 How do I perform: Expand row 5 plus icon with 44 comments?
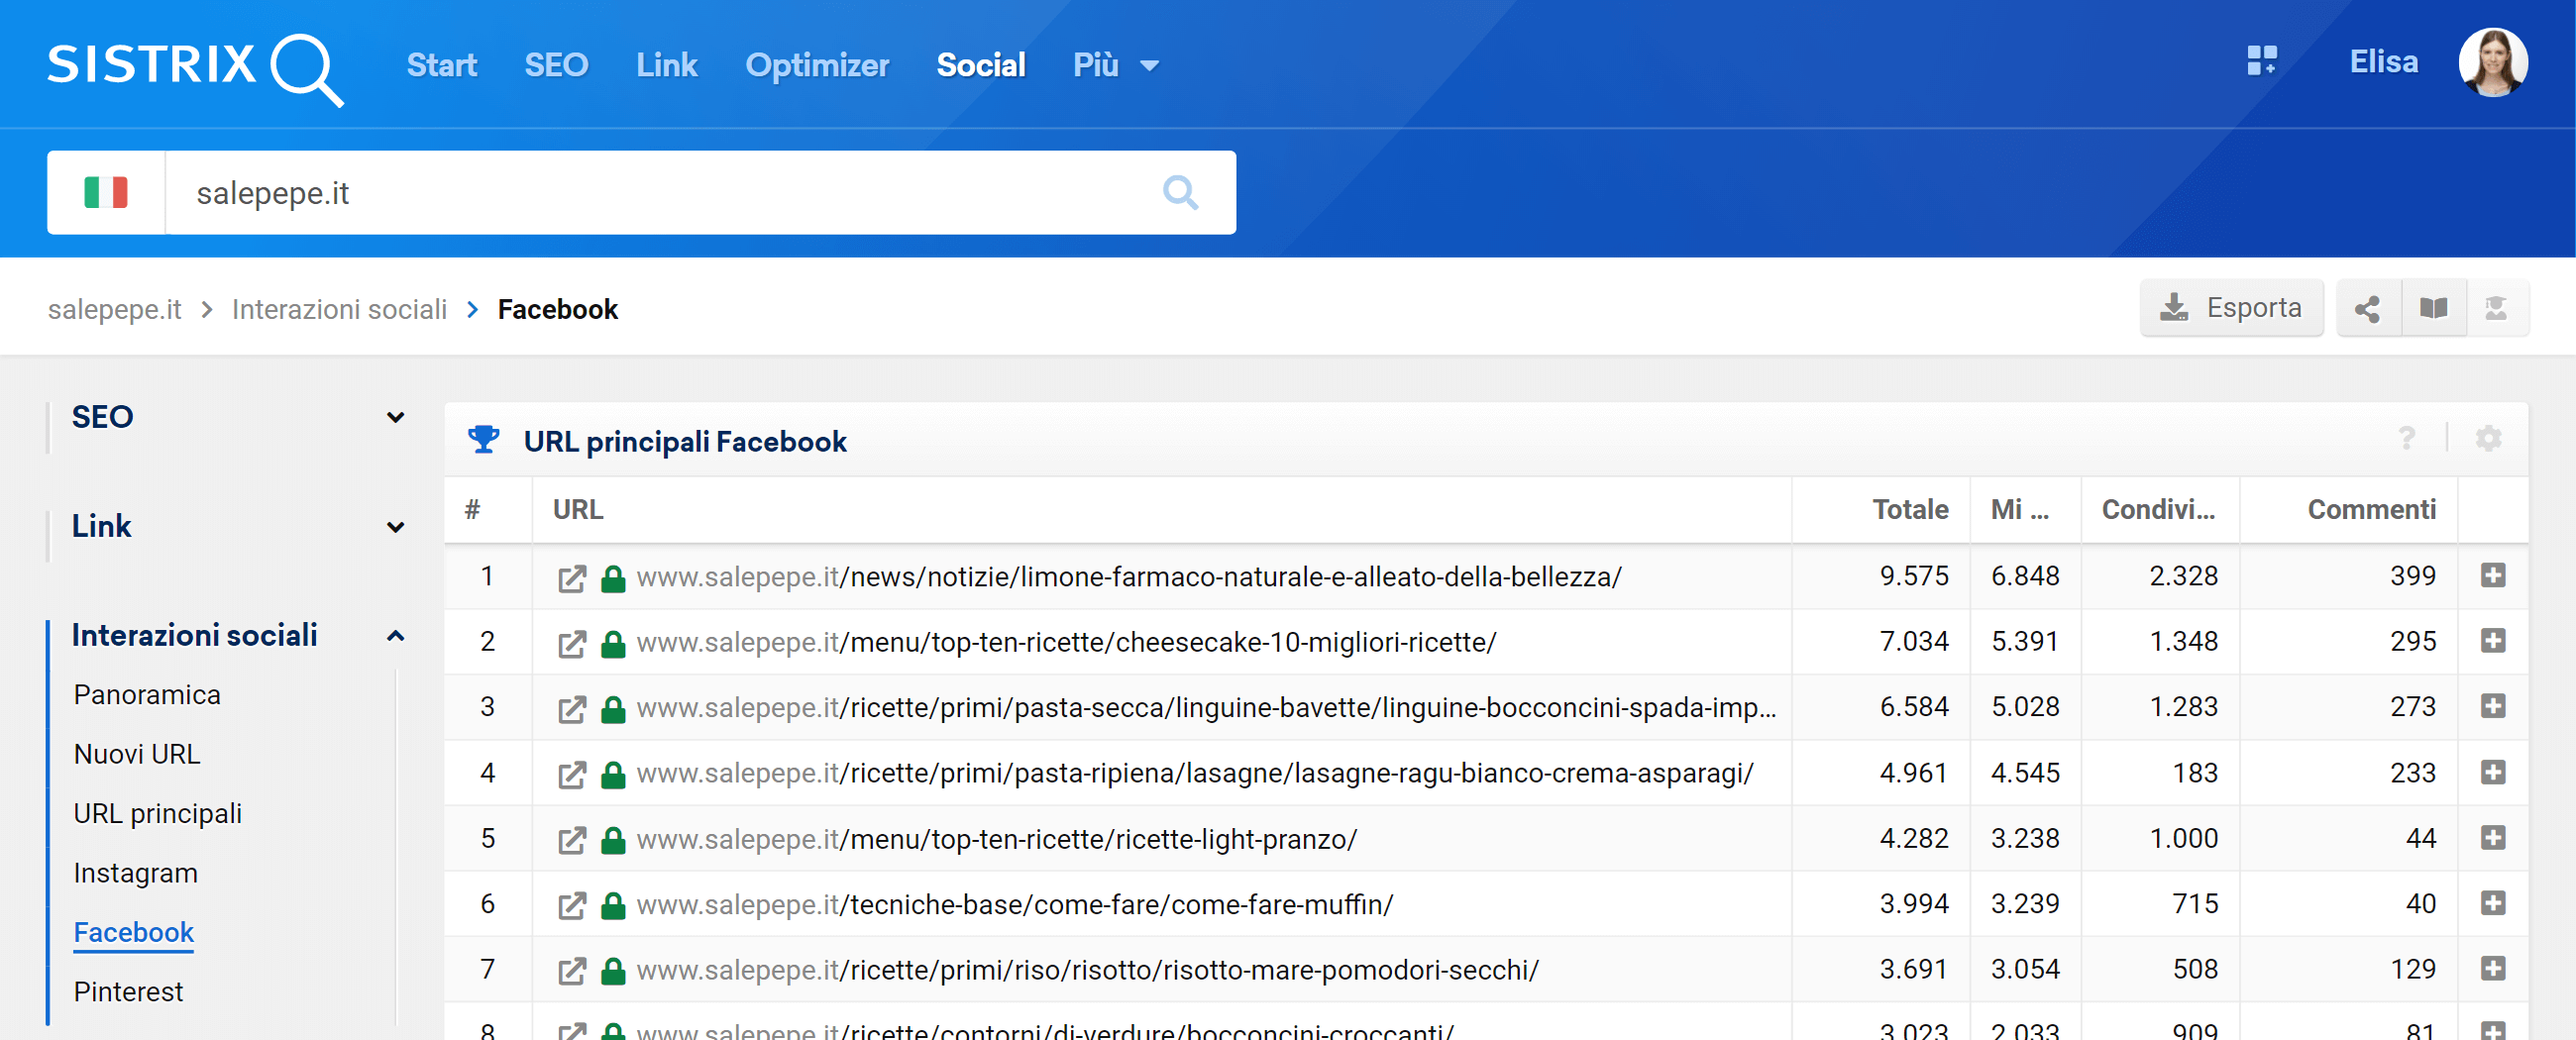pos(2492,837)
